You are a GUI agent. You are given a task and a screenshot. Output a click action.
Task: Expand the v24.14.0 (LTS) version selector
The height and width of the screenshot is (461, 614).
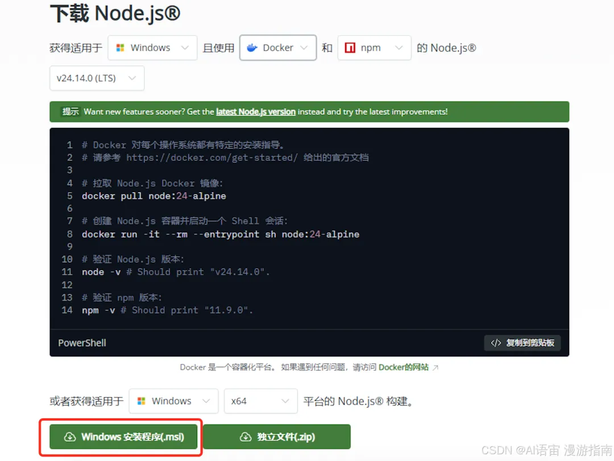(97, 78)
